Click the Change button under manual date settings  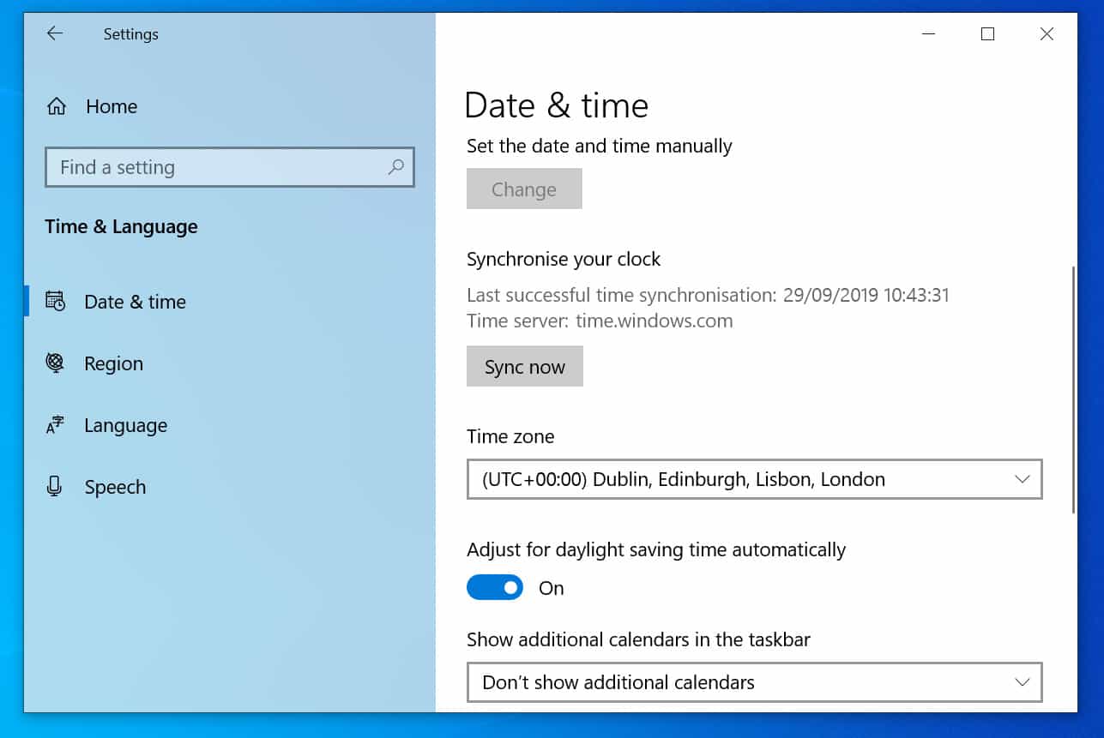coord(524,189)
